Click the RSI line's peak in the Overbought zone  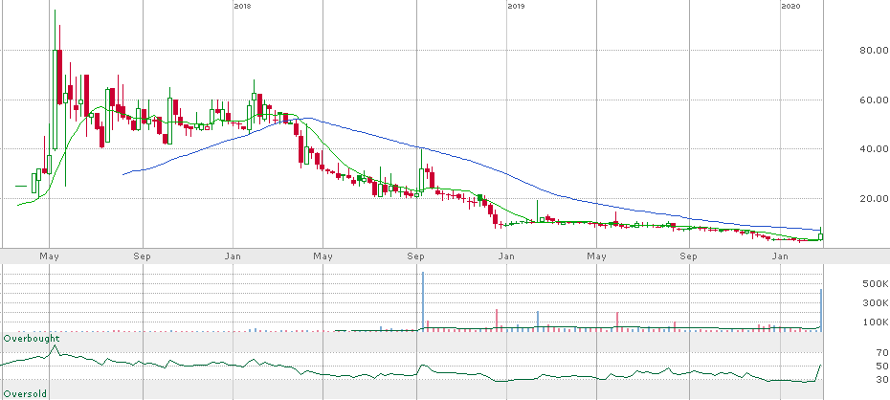point(56,344)
